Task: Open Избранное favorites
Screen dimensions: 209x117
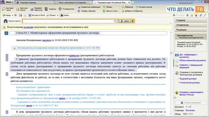Action: 127,7
